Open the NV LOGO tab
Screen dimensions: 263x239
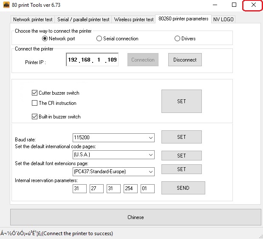click(223, 20)
